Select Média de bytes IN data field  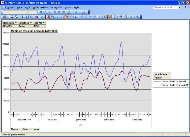(x=21, y=31)
